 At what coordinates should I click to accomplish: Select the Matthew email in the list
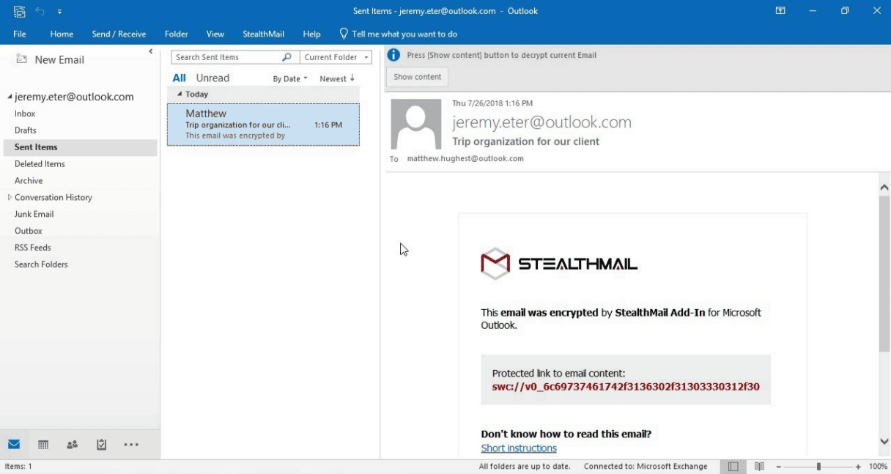tap(263, 125)
